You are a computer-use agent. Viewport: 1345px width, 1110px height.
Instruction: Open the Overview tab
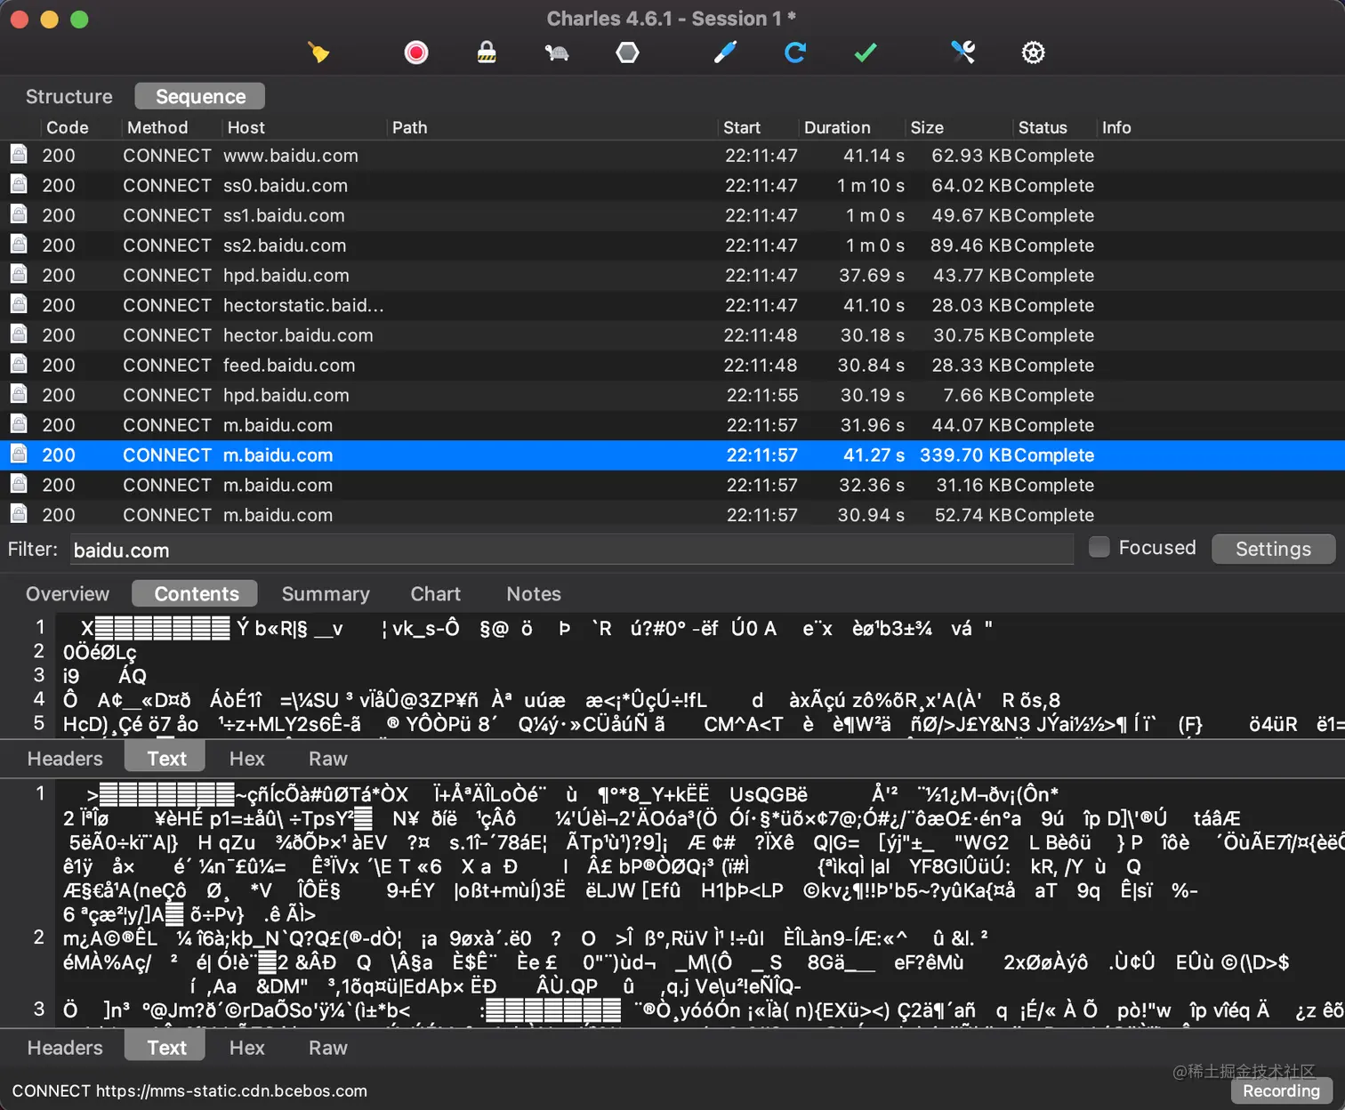point(68,593)
